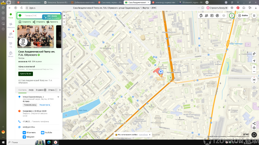Open the browser downloads icon
Viewport: 259px width, 145px height.
[x=256, y=8]
